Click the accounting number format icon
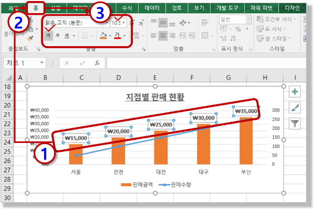This screenshot has width=315, height=210. click(x=224, y=29)
